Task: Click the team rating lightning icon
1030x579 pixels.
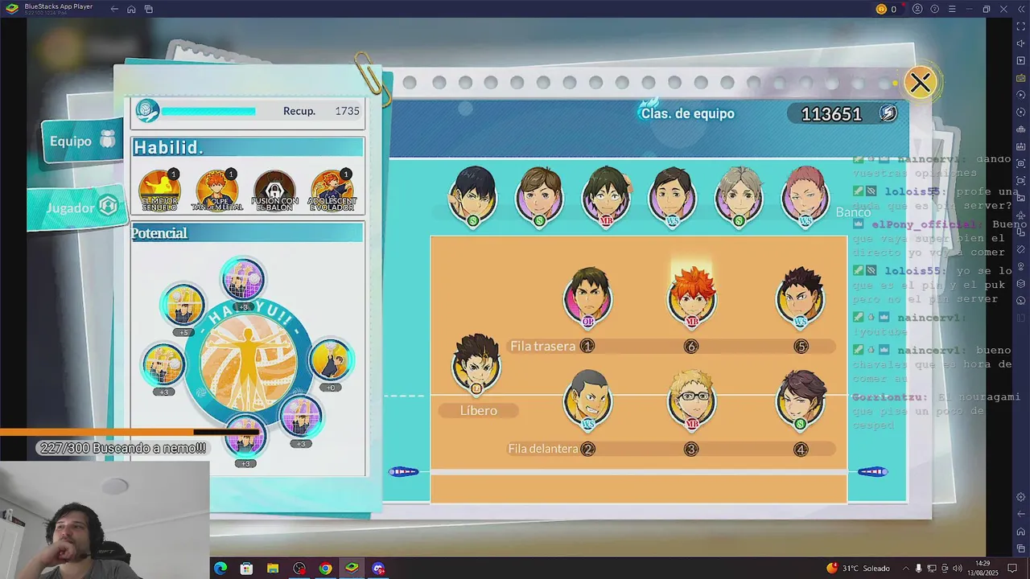Action: coord(888,113)
